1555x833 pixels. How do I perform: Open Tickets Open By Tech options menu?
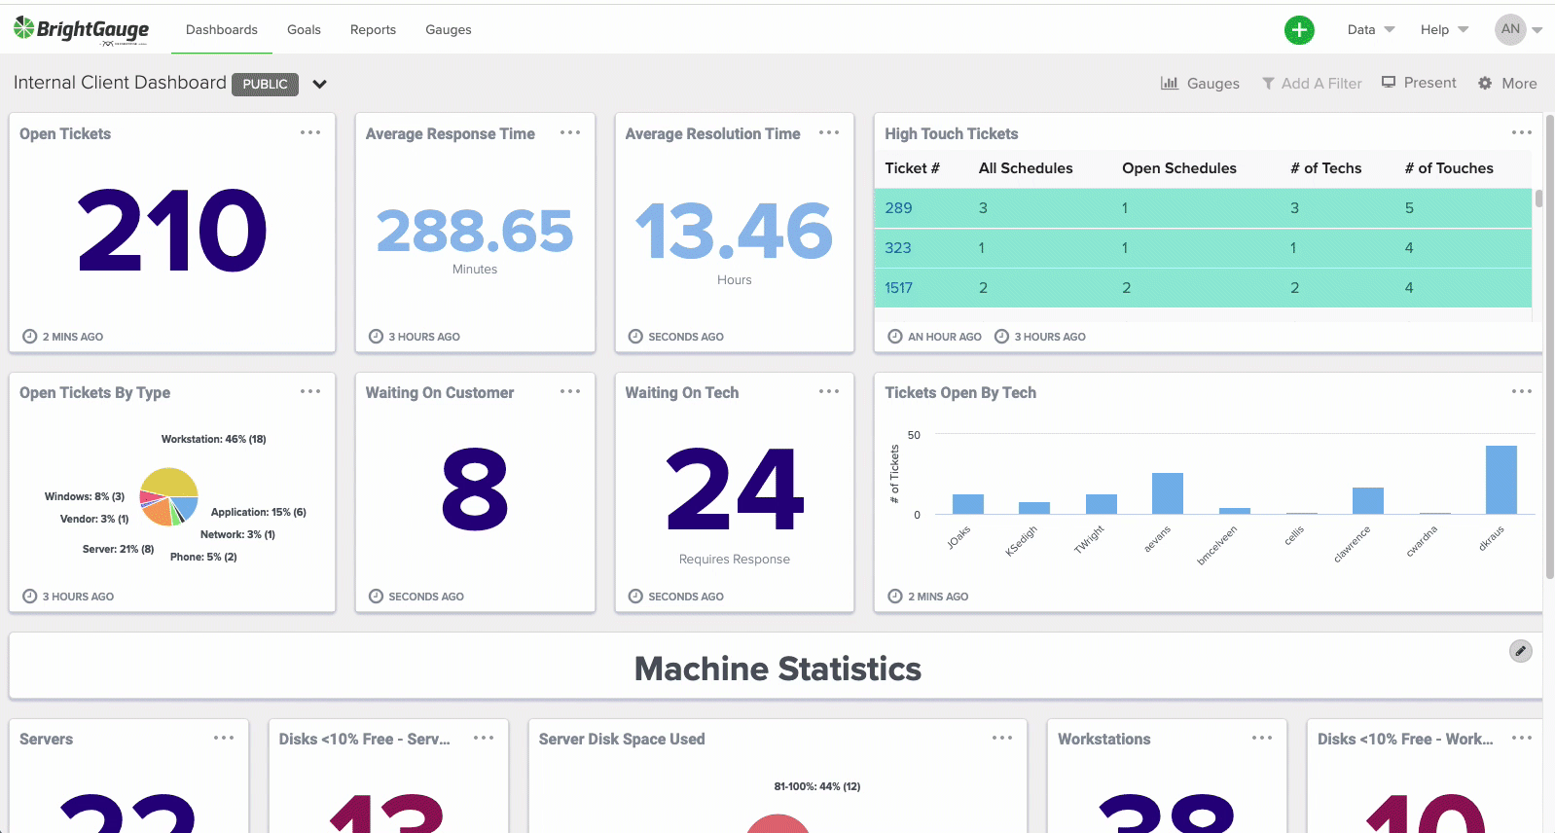[1522, 391]
